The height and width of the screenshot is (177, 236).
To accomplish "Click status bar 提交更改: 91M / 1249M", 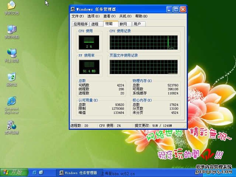I will (x=153, y=126).
